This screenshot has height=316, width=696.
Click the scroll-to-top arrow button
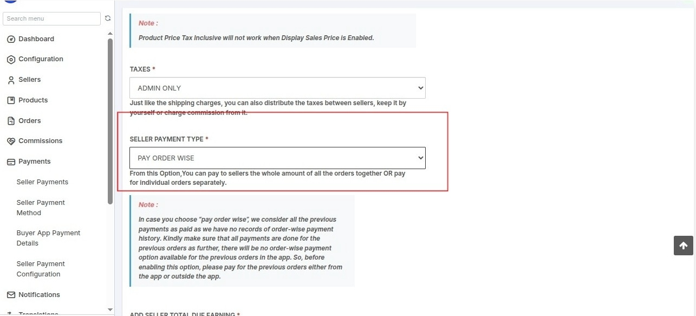pos(684,246)
